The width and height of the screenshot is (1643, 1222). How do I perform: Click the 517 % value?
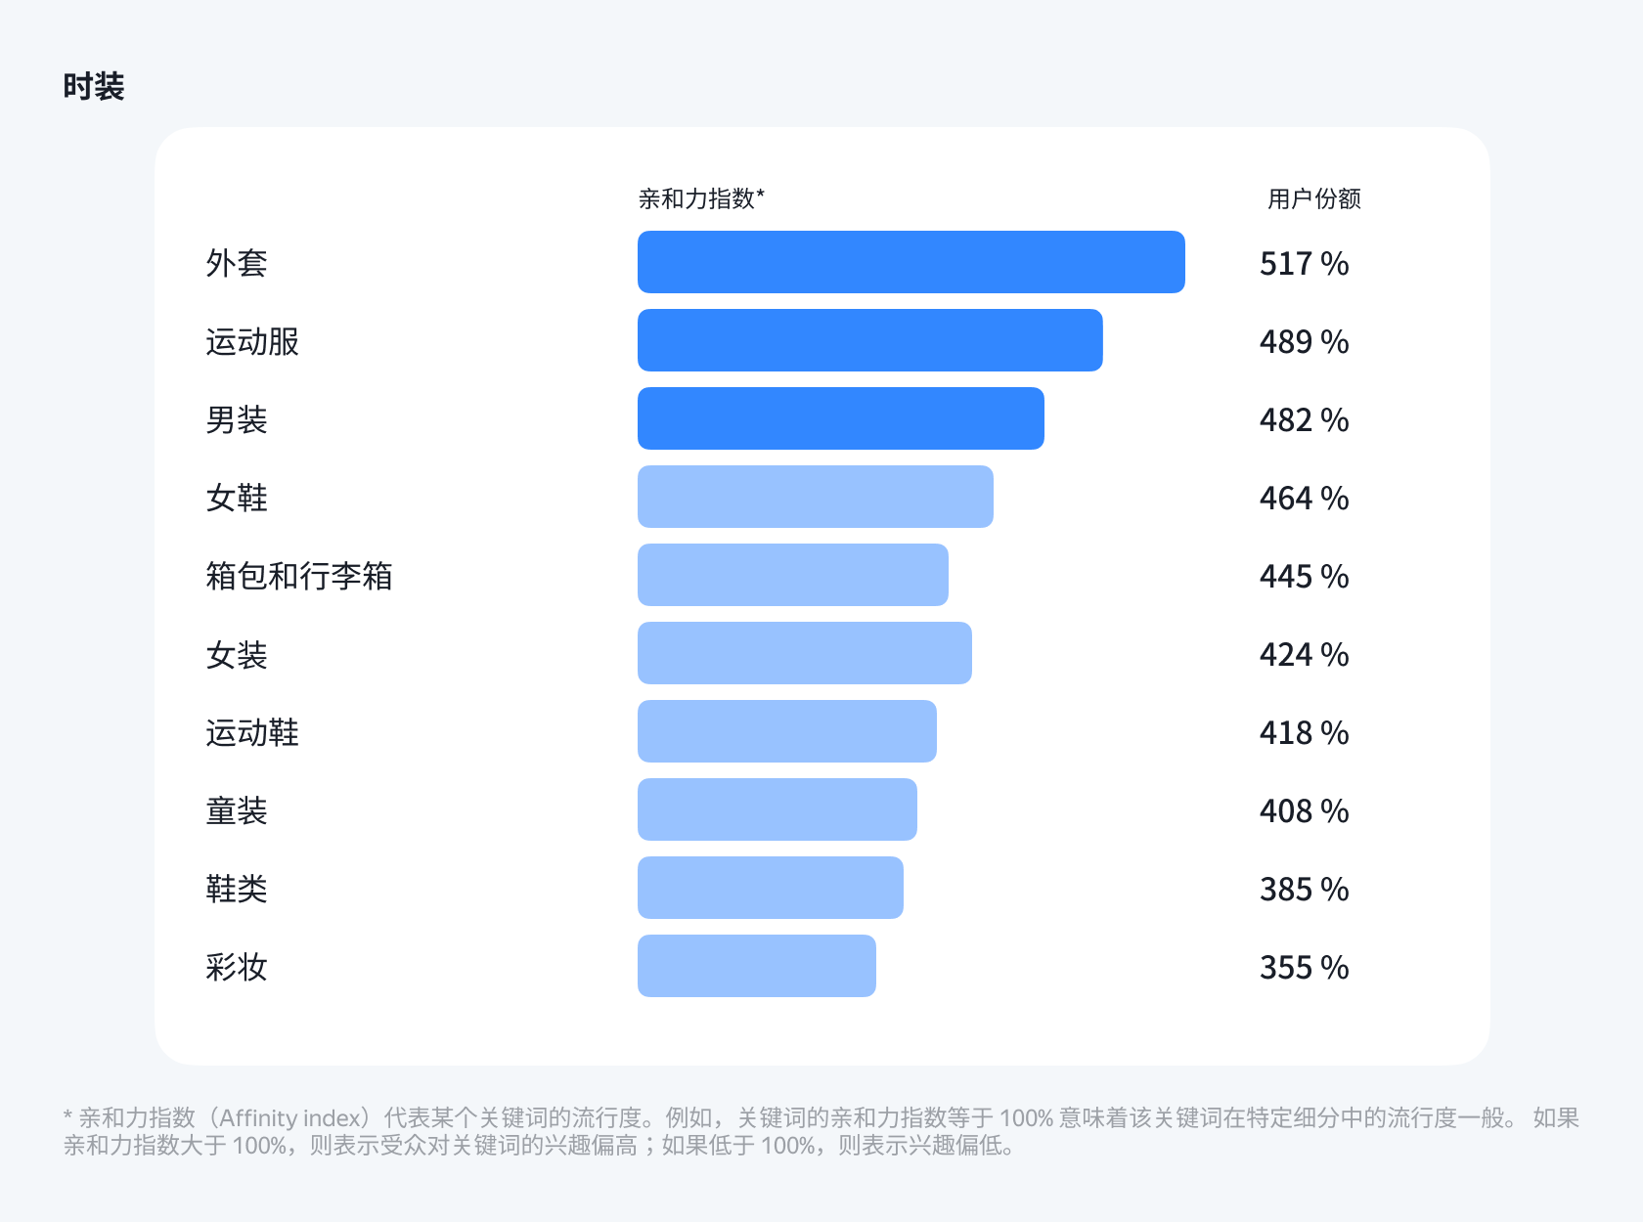[1304, 263]
